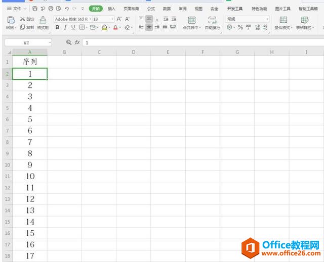Switch to 视图 (View) tab
This screenshot has width=324, height=262.
pos(198,9)
